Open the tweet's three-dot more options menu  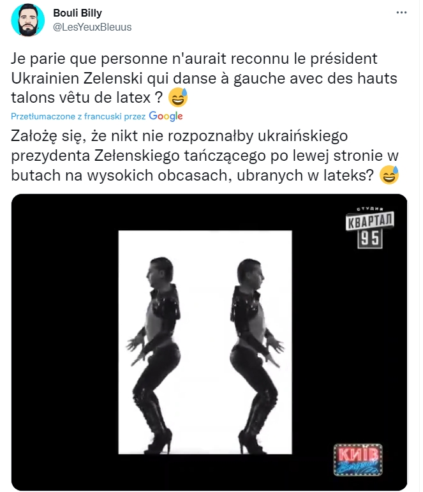(x=401, y=13)
